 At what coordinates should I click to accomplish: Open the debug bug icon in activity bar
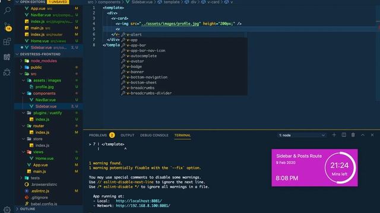pos(7,72)
